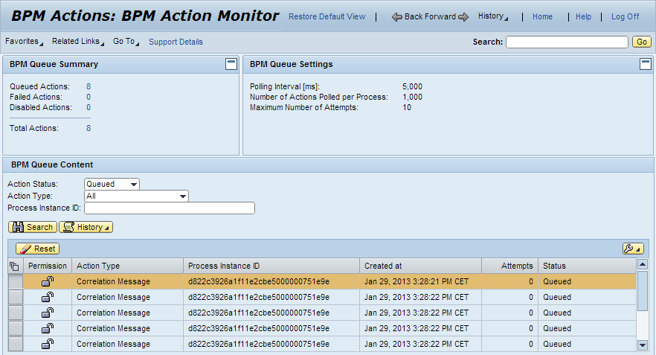The height and width of the screenshot is (355, 656).
Task: Click Queued status in the highlighted row
Action: click(557, 281)
